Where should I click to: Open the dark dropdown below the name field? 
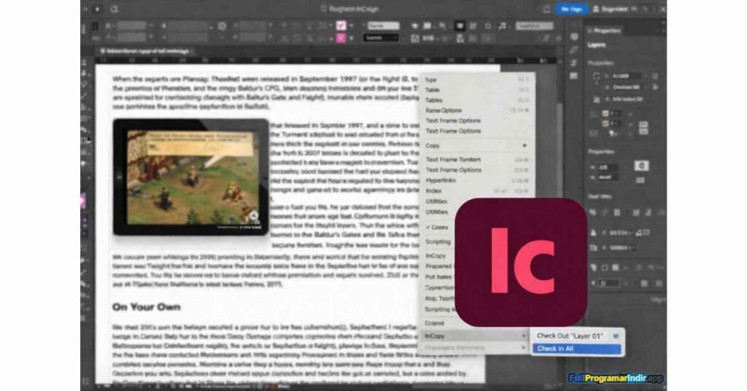(x=381, y=38)
